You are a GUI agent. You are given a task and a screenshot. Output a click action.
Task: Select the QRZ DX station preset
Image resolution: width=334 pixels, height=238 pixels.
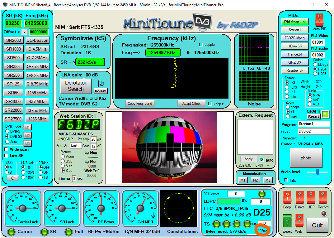295,62
